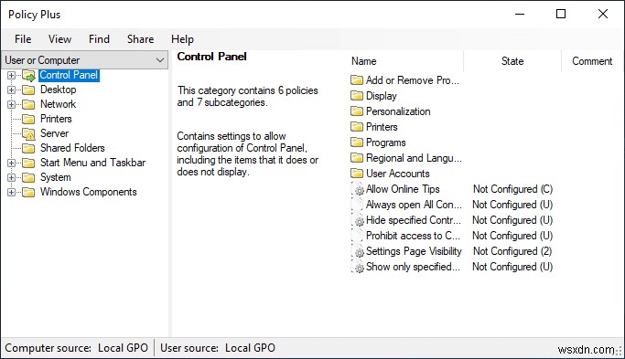Minimize the Policy Plus window
This screenshot has width=625, height=359.
pyautogui.click(x=520, y=14)
